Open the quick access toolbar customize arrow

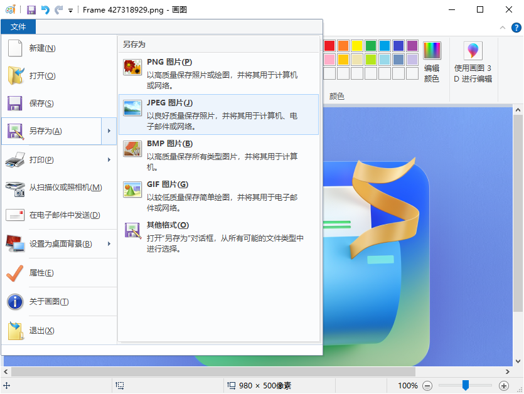tap(70, 9)
